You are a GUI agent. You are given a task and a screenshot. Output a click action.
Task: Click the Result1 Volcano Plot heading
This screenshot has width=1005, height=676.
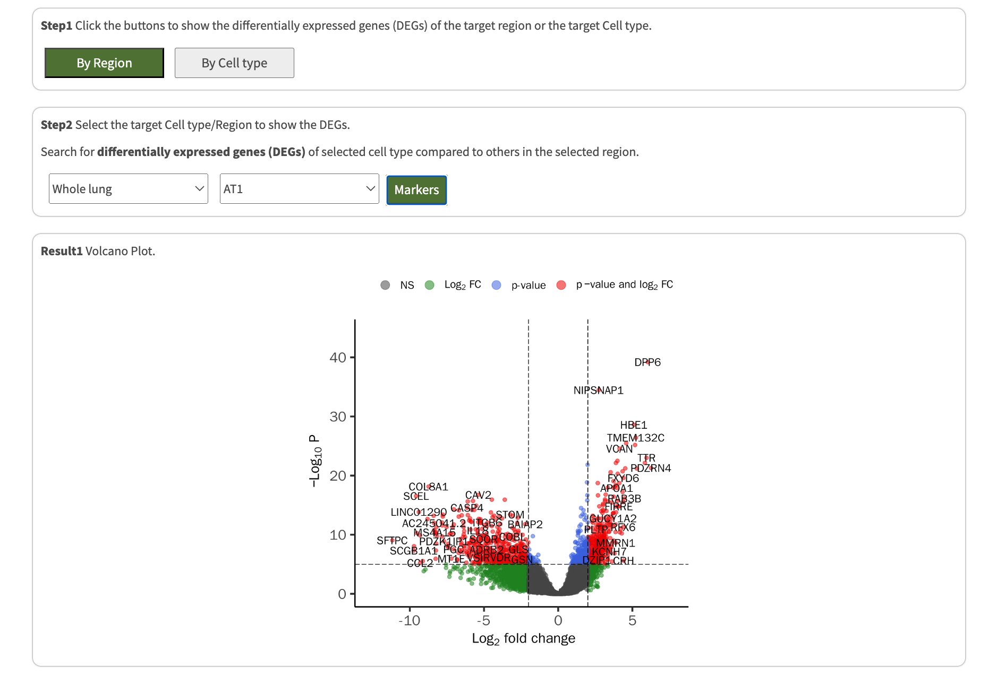click(98, 251)
